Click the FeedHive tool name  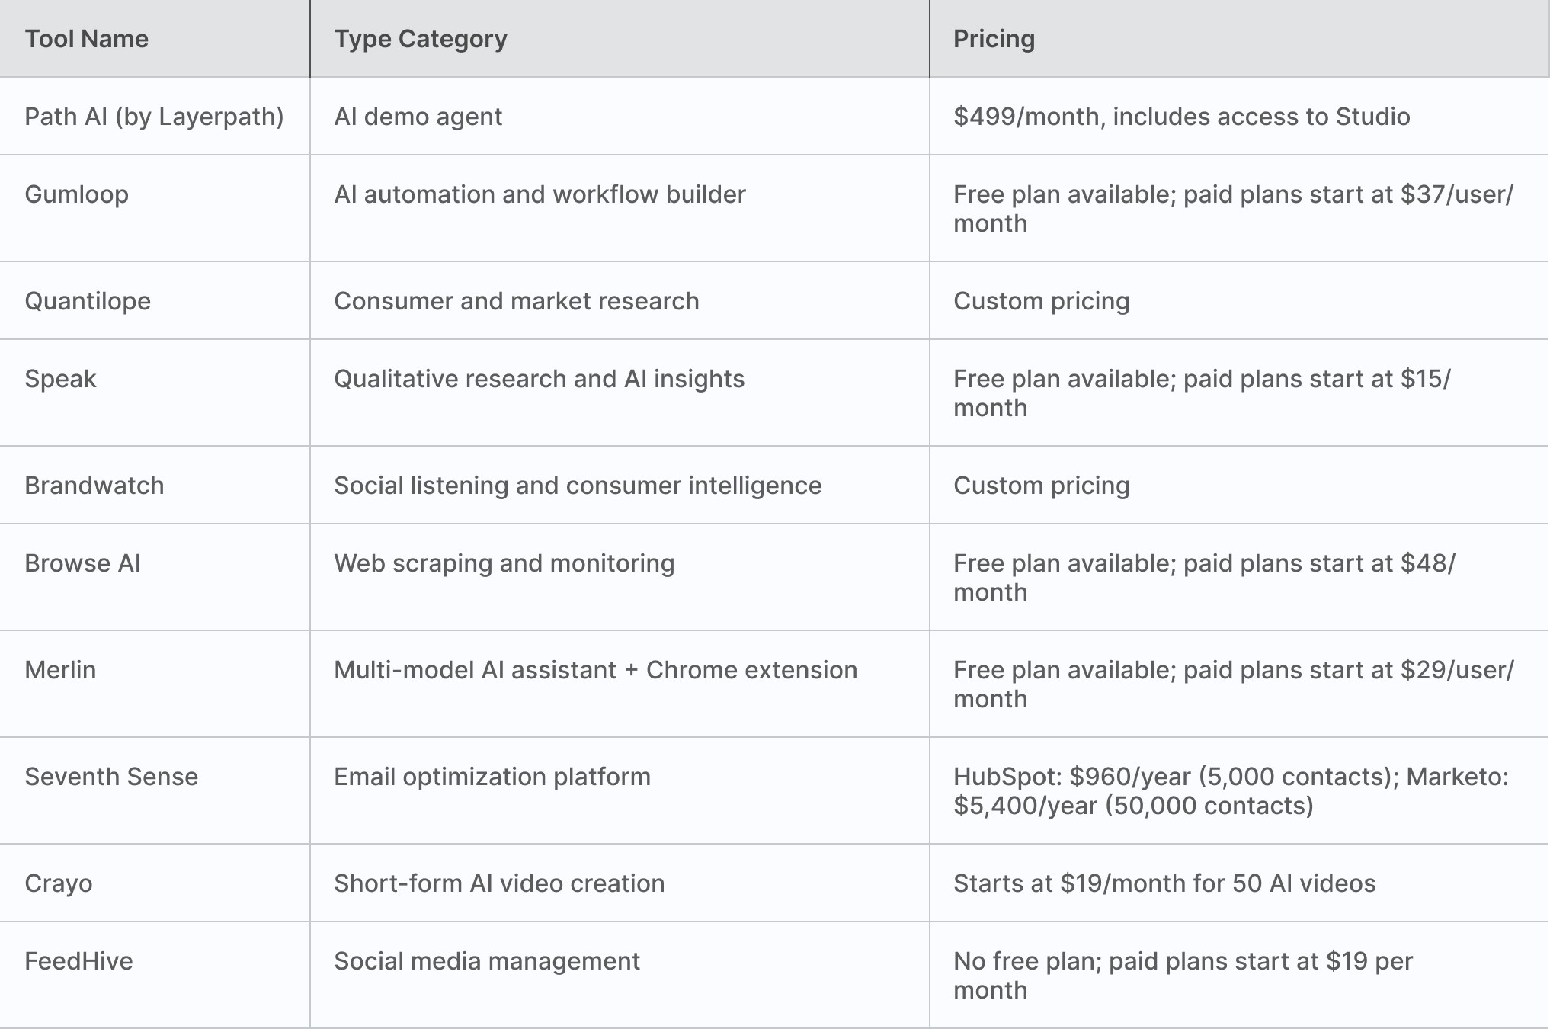[x=78, y=961]
